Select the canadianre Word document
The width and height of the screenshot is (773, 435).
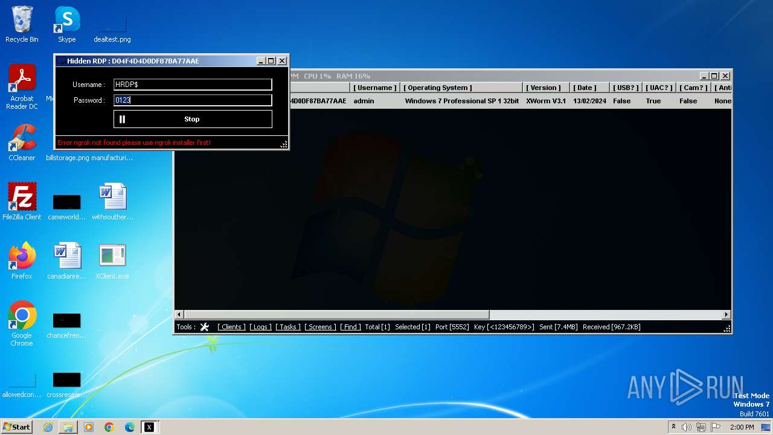coord(66,261)
